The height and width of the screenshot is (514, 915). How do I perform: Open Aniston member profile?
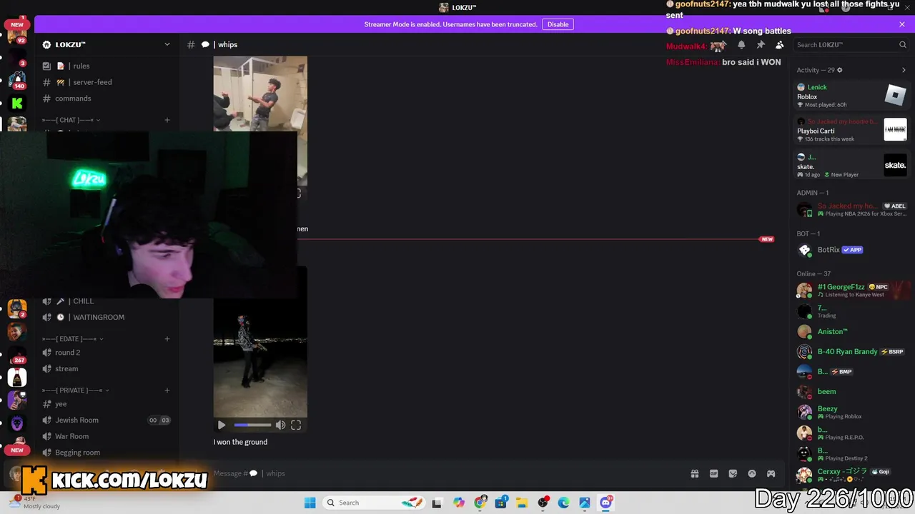point(852,332)
